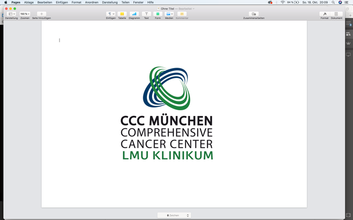Open the Medien image dropdown
The width and height of the screenshot is (353, 220).
[x=169, y=14]
